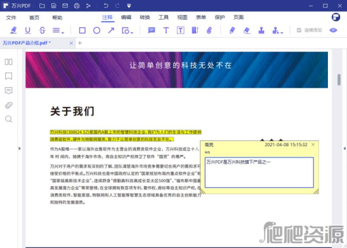Screen dimensions: 347x248
Task: Add a file attachment annotation
Action: tap(209, 30)
